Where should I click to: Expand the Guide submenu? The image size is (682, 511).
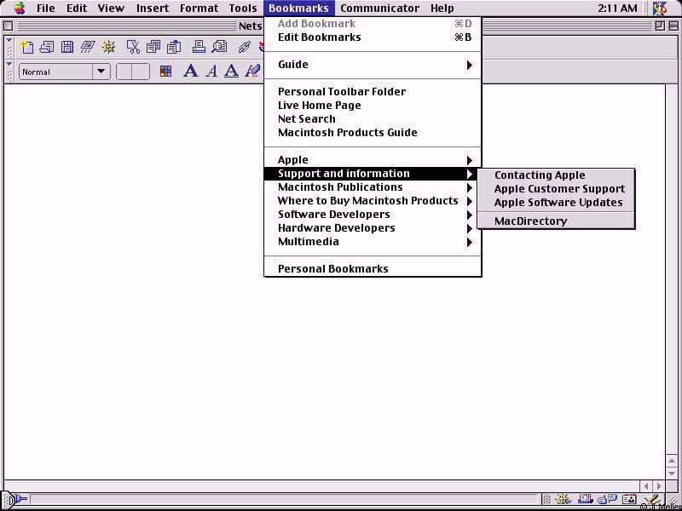[373, 65]
